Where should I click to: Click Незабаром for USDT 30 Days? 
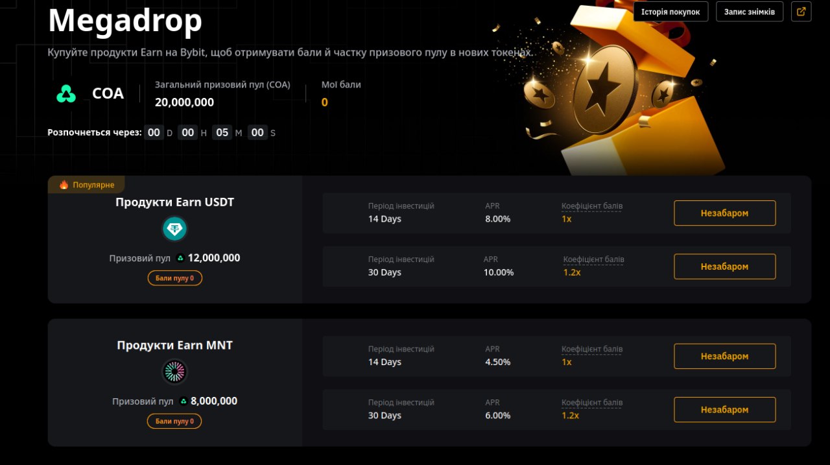coord(725,267)
